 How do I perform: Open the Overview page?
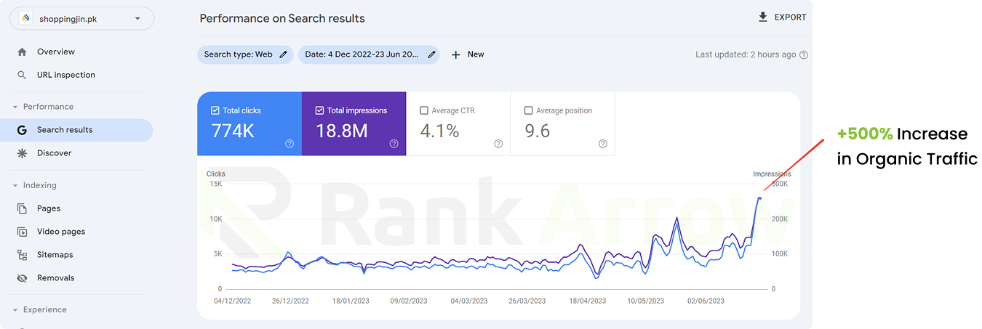click(56, 52)
